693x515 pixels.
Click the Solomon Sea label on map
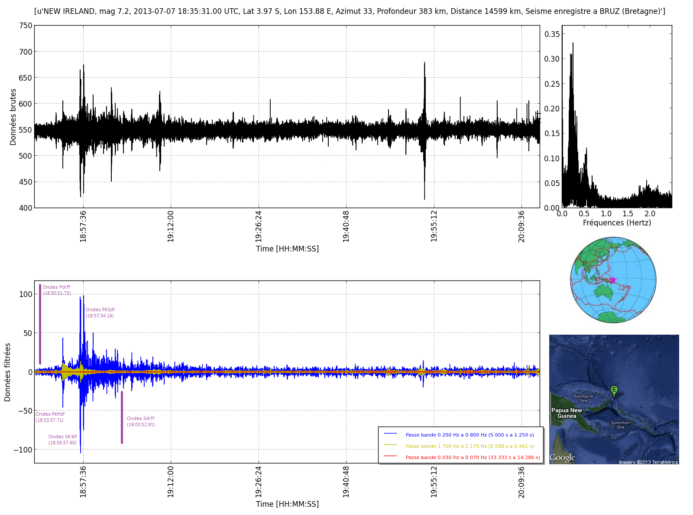click(x=620, y=425)
